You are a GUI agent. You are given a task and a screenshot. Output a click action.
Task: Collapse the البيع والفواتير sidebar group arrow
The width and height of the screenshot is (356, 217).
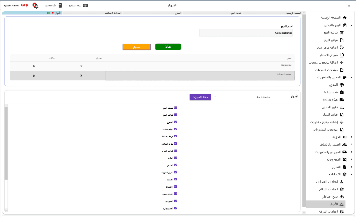point(351,25)
